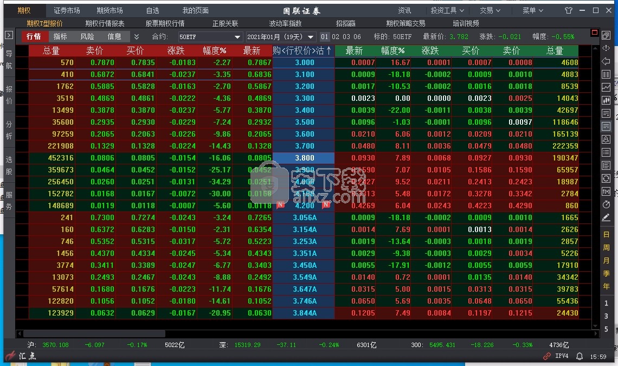Expand the 交易 menu dropdown
Viewport: 618px width, 366px height.
tap(490, 10)
